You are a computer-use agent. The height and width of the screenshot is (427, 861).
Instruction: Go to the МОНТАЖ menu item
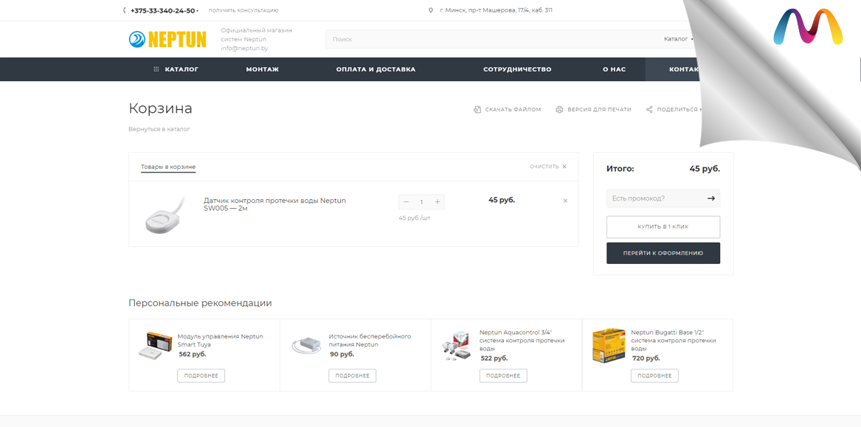pos(262,69)
